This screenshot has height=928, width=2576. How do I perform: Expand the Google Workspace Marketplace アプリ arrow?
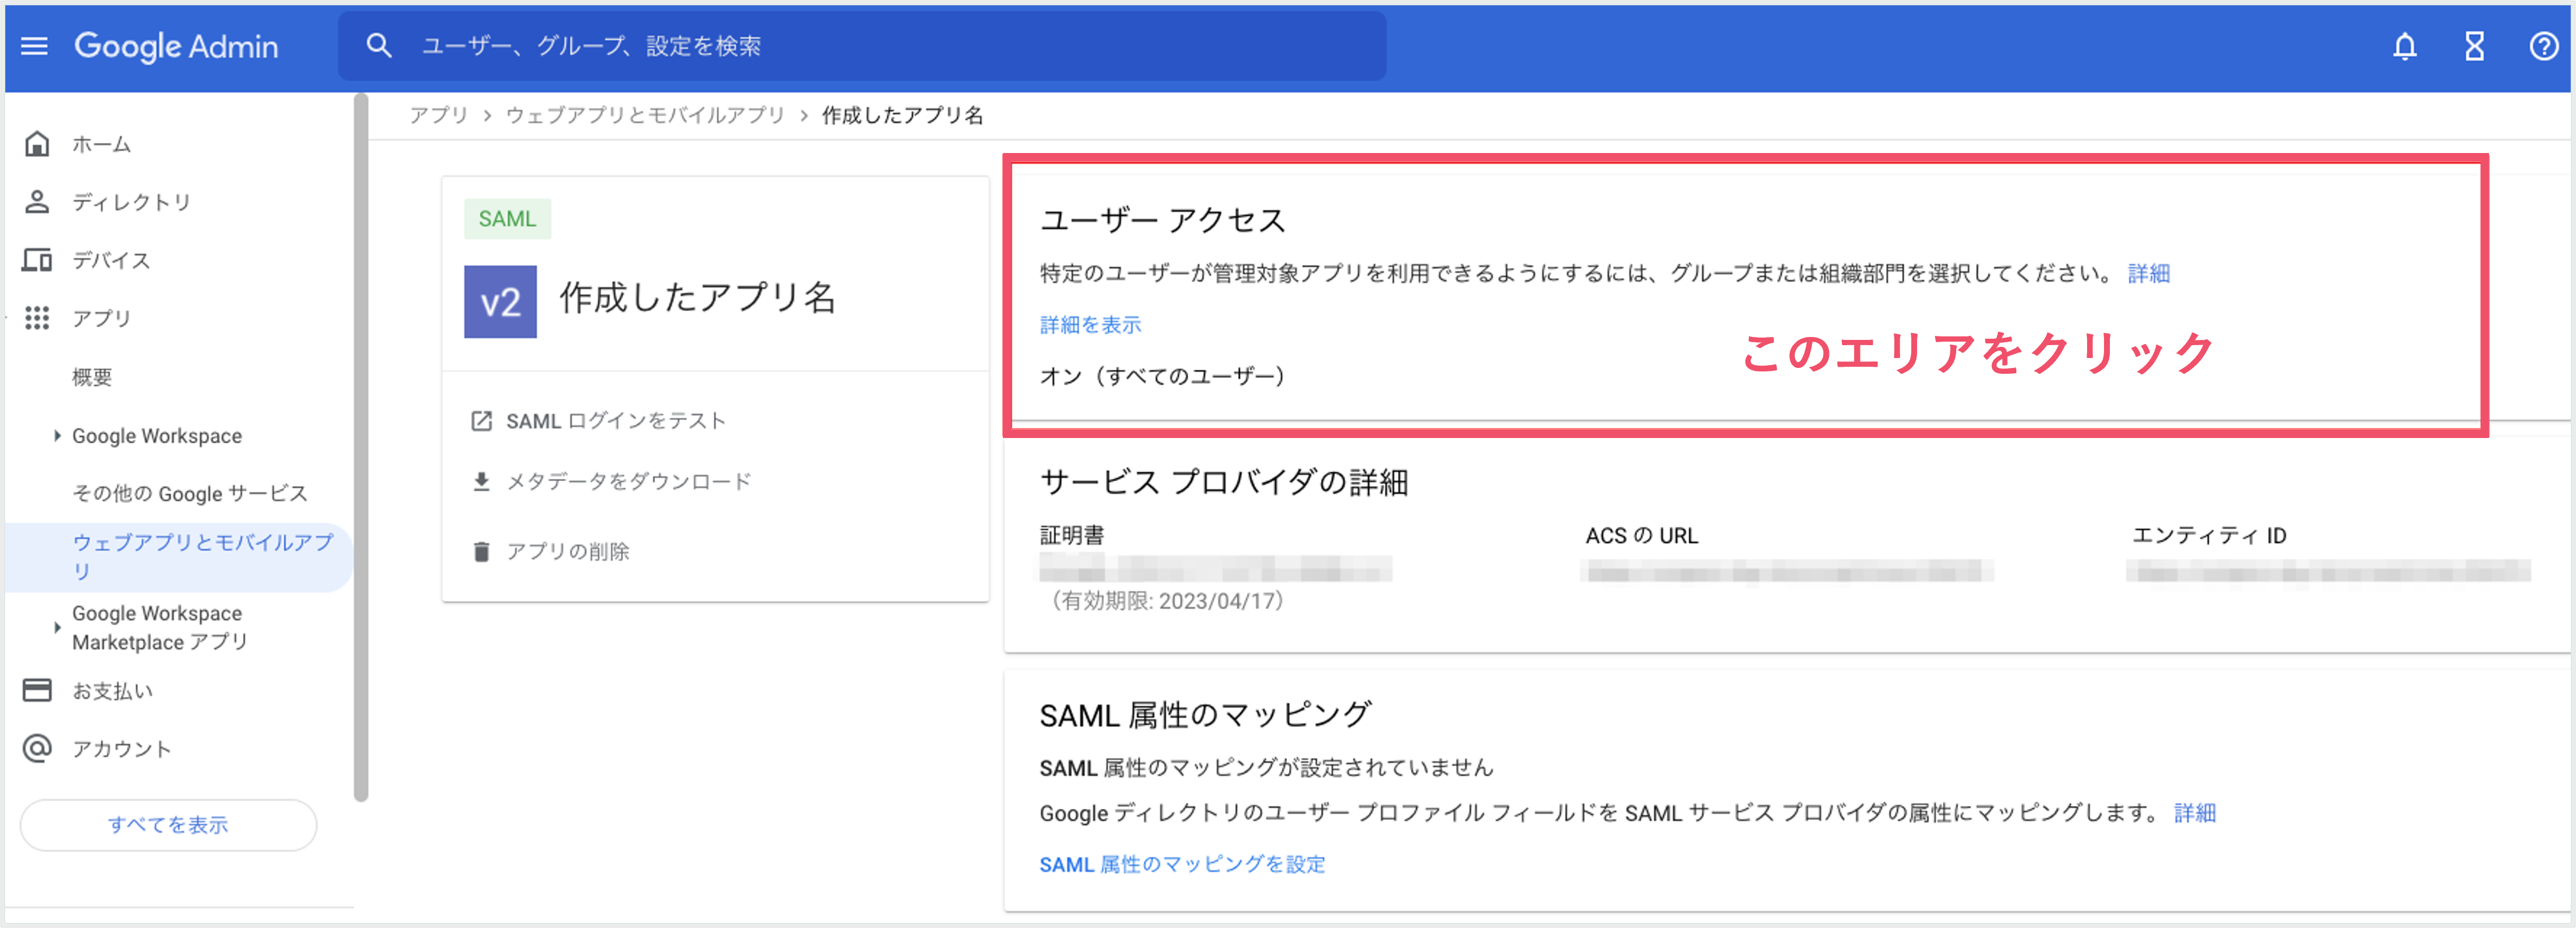57,627
